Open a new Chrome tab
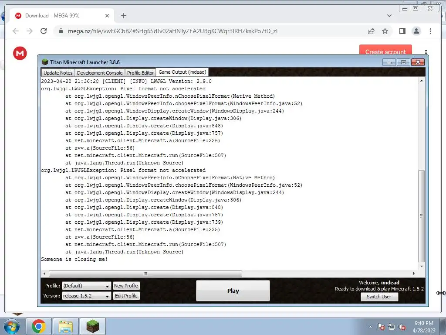This screenshot has width=446, height=335. 123,16
